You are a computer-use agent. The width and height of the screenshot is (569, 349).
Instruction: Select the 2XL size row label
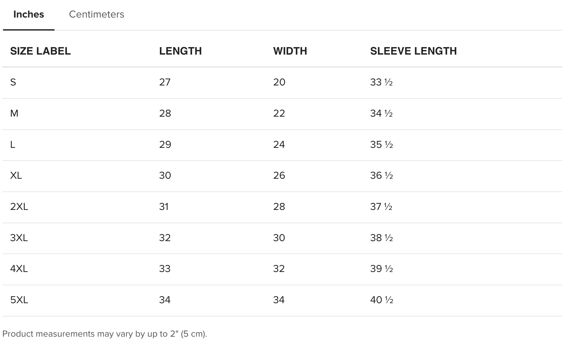tap(19, 207)
